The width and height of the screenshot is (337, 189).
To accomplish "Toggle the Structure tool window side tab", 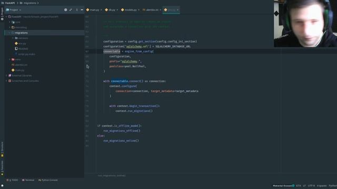I will 2,149.
